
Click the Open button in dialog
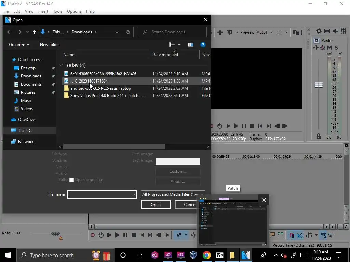click(x=156, y=205)
